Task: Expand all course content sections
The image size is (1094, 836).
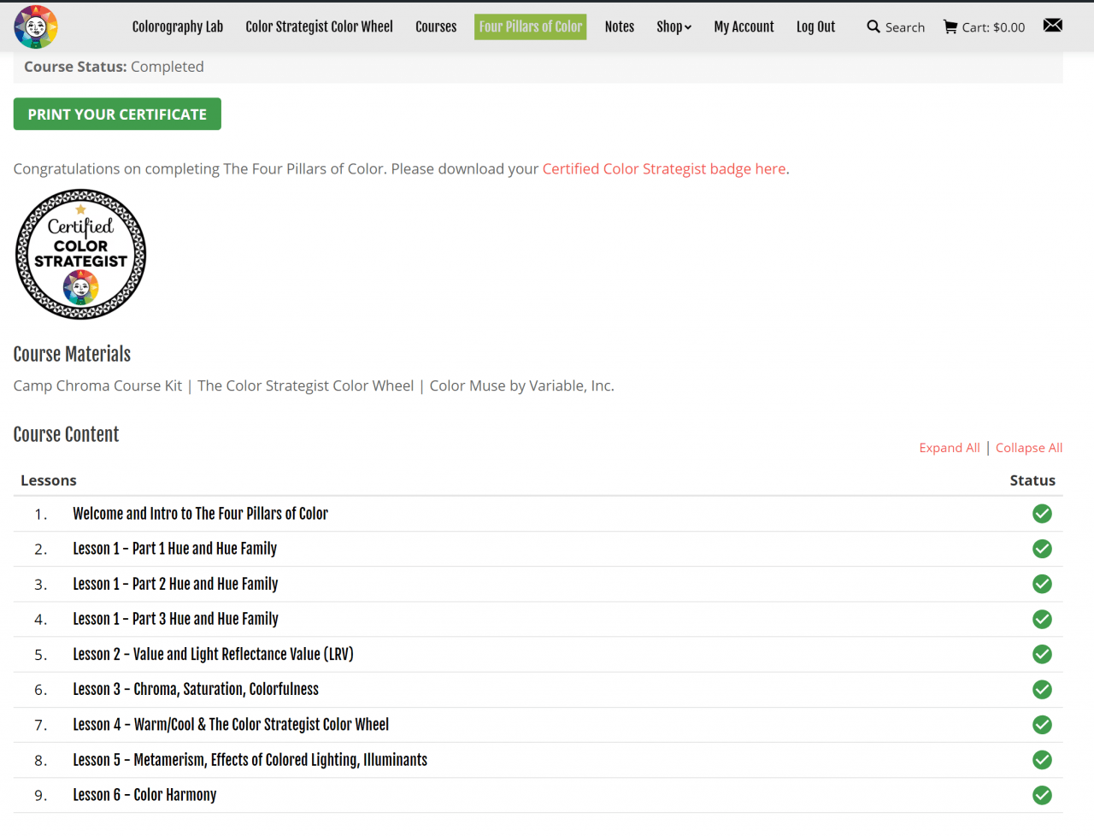Action: [x=950, y=447]
